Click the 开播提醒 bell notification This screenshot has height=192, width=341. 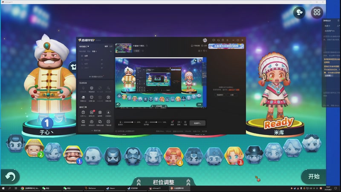(195, 46)
